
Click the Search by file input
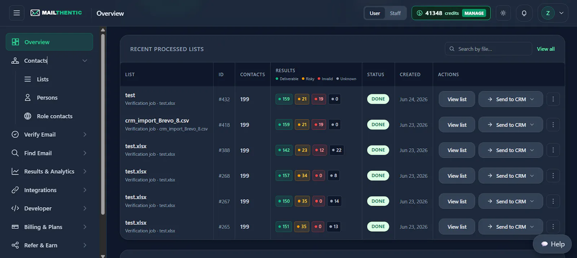pos(488,49)
